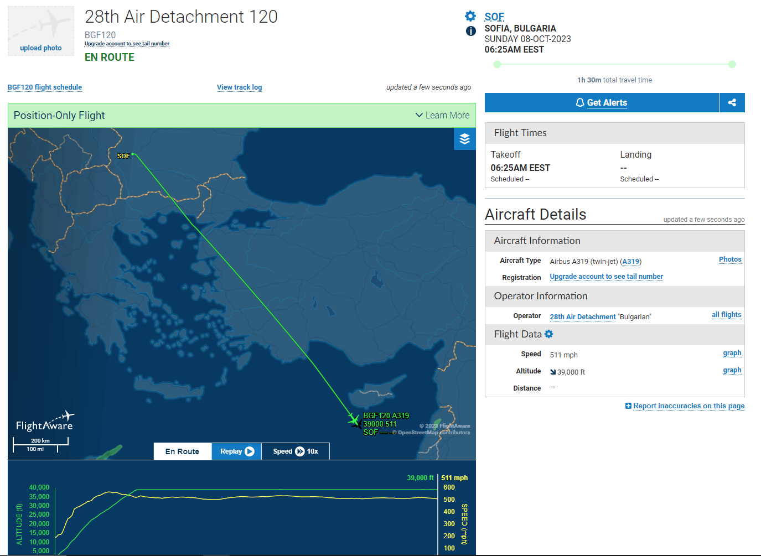This screenshot has width=761, height=556.
Task: Click the 39,000 ft graph readout
Action: click(x=420, y=478)
